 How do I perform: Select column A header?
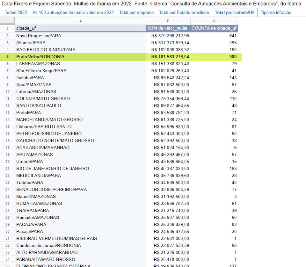(80, 21)
